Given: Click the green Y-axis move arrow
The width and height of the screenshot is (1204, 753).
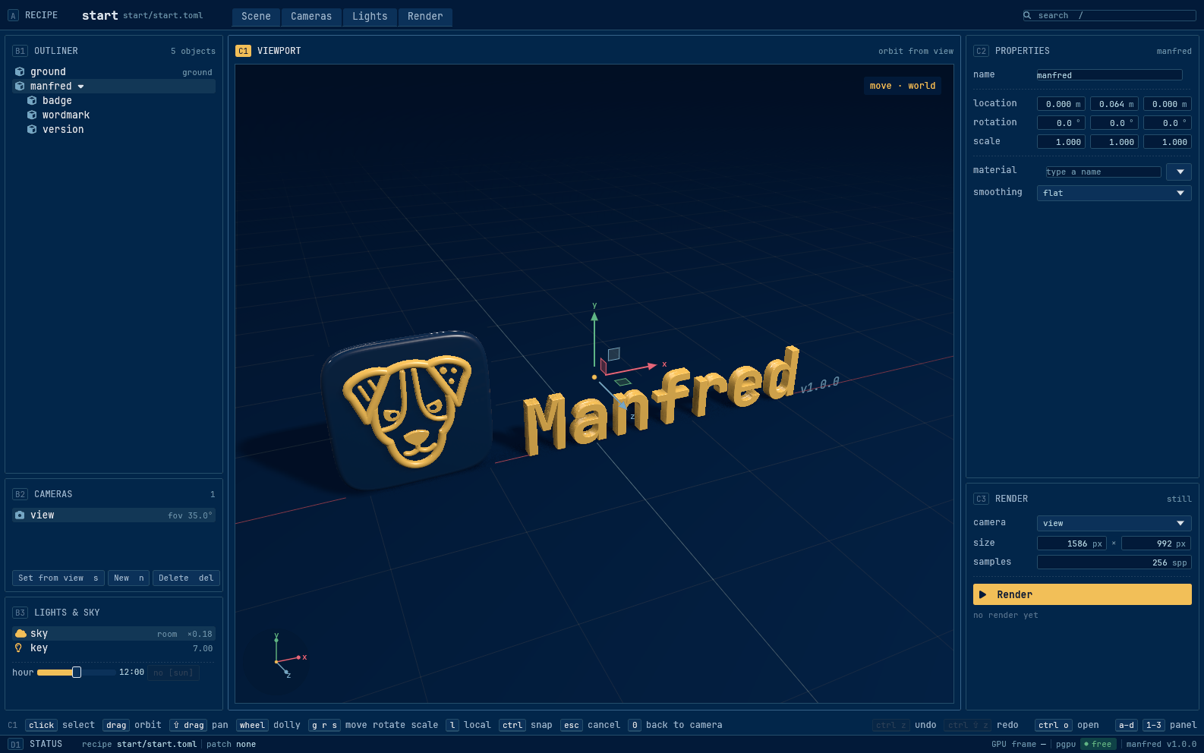Looking at the screenshot, I should 594,339.
